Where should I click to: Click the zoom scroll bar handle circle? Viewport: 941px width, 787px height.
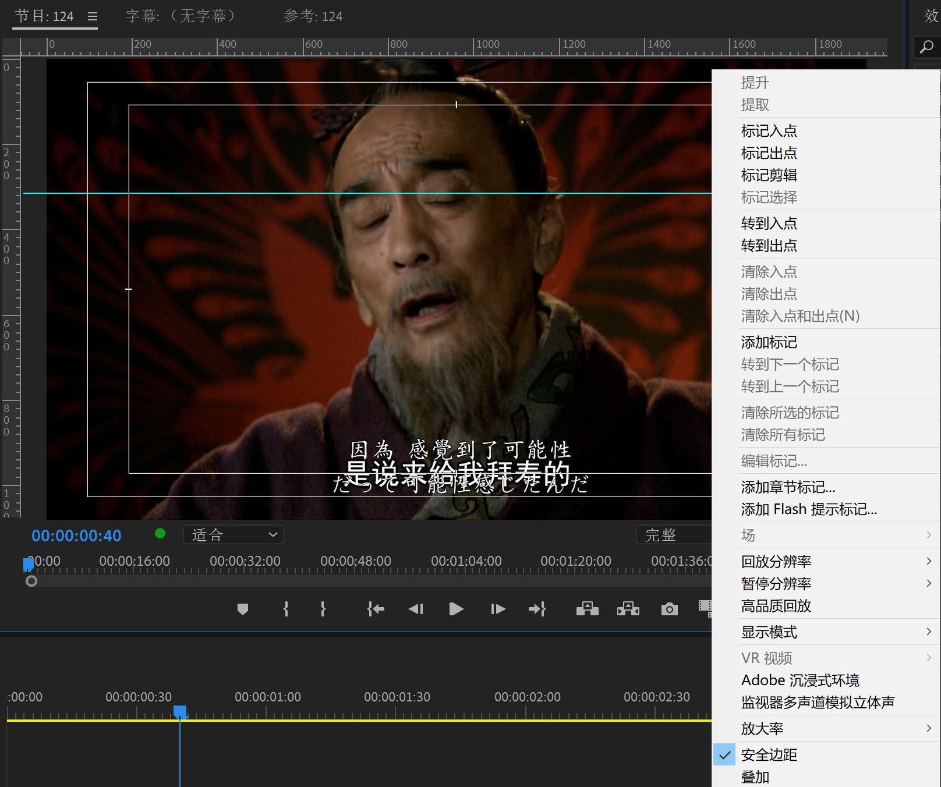[x=31, y=581]
